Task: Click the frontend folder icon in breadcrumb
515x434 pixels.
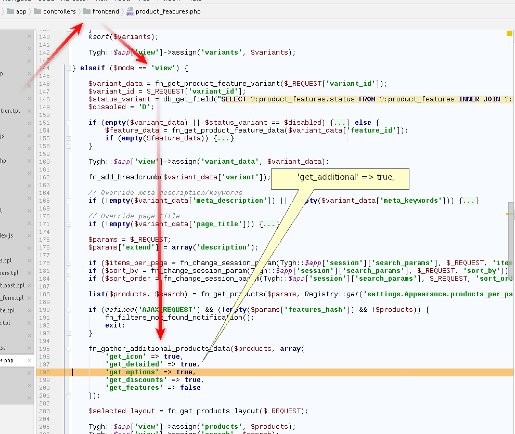Action: (x=87, y=11)
